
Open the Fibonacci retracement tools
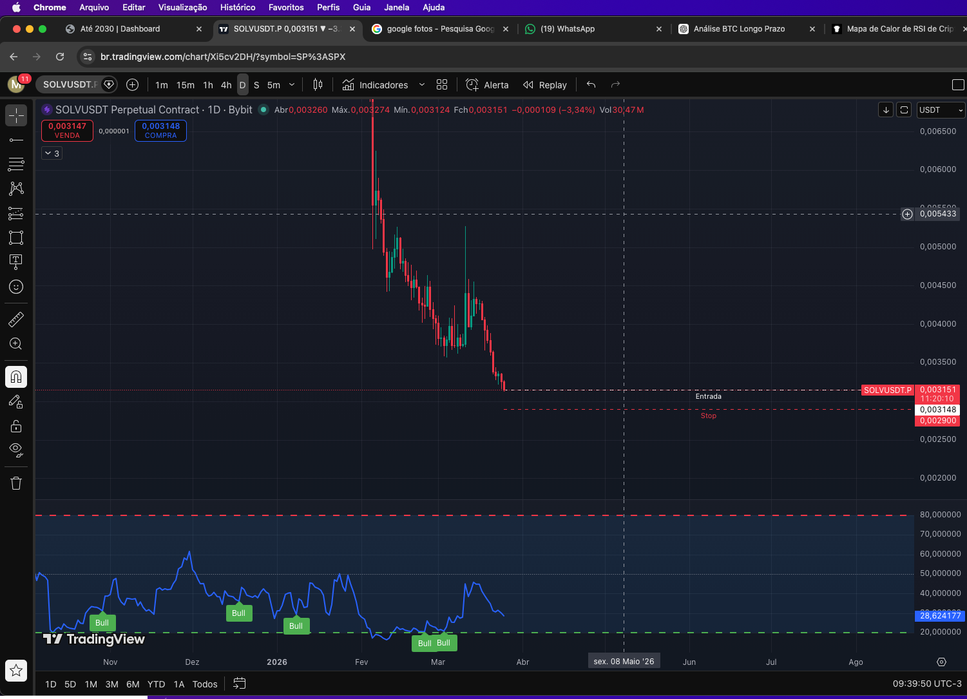(x=16, y=164)
